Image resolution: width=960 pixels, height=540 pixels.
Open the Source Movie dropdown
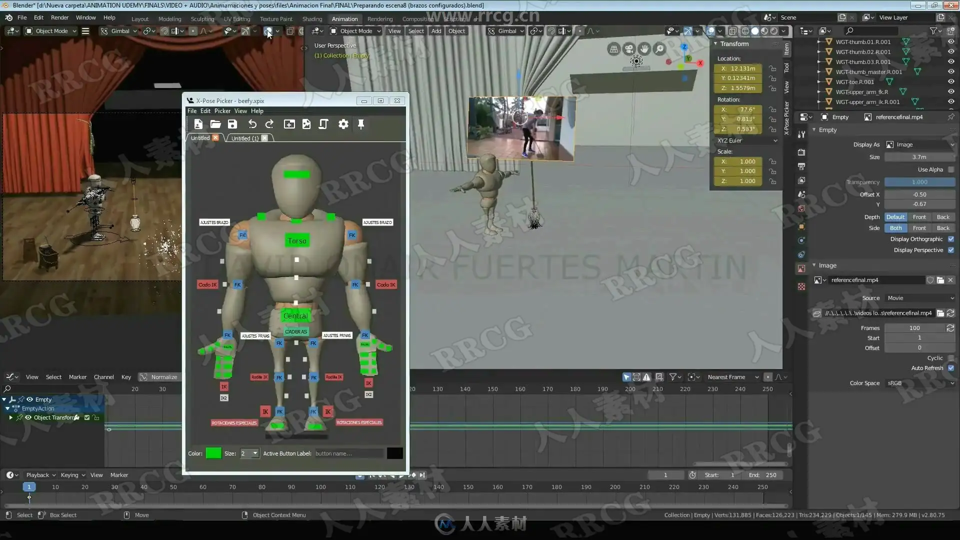(920, 298)
